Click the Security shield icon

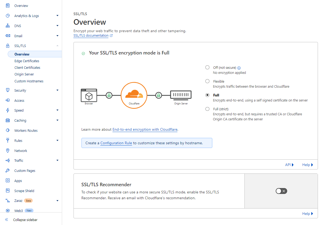8,90
